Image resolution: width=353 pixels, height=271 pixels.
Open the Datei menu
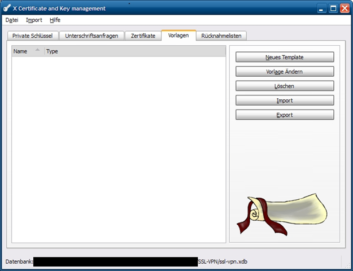tap(12, 20)
